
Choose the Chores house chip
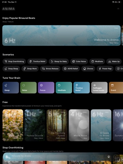pos(88,69)
